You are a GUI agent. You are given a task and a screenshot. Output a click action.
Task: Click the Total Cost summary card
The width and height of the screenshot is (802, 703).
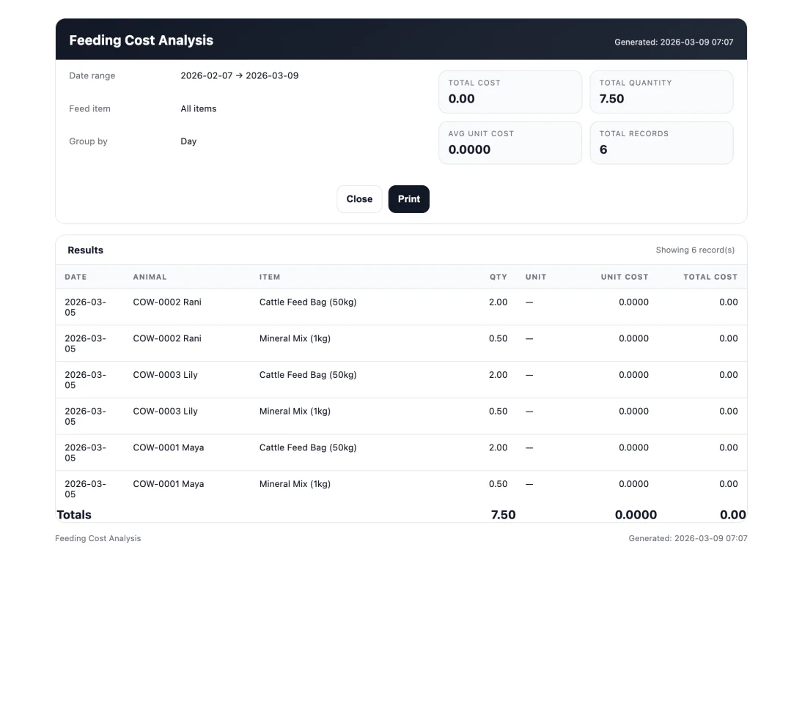click(510, 92)
